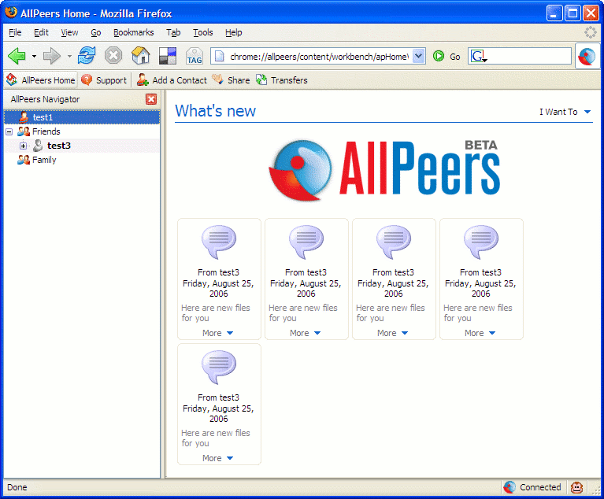Click the Share toolbar button

pos(231,80)
